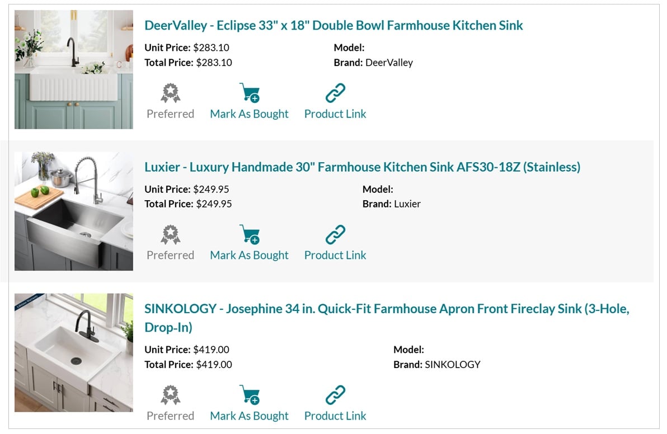Select the Mark As Bought cart icon for DeerValley
The width and height of the screenshot is (667, 434).
(248, 92)
